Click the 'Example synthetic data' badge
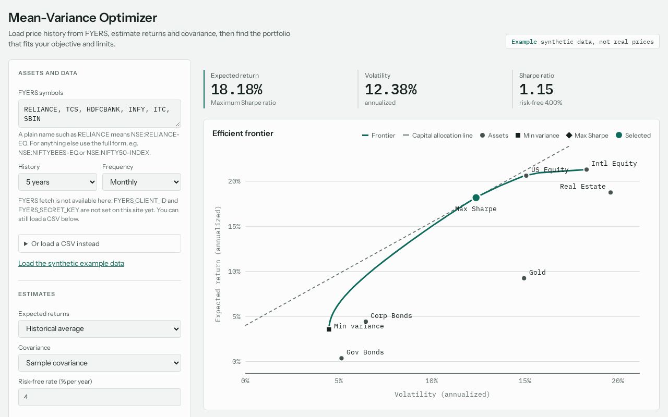 [x=582, y=42]
